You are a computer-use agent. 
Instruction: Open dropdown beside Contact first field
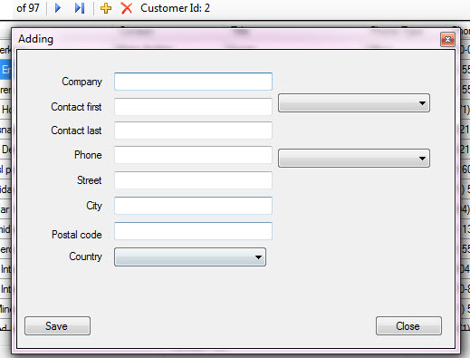[354, 103]
